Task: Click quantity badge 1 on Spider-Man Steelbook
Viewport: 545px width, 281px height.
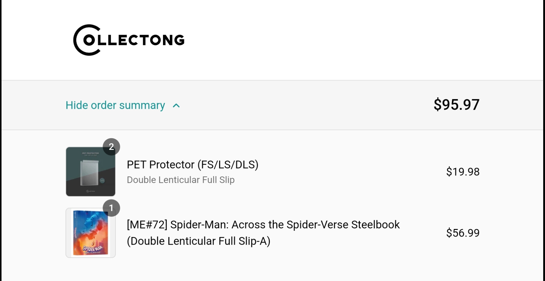Action: point(111,208)
